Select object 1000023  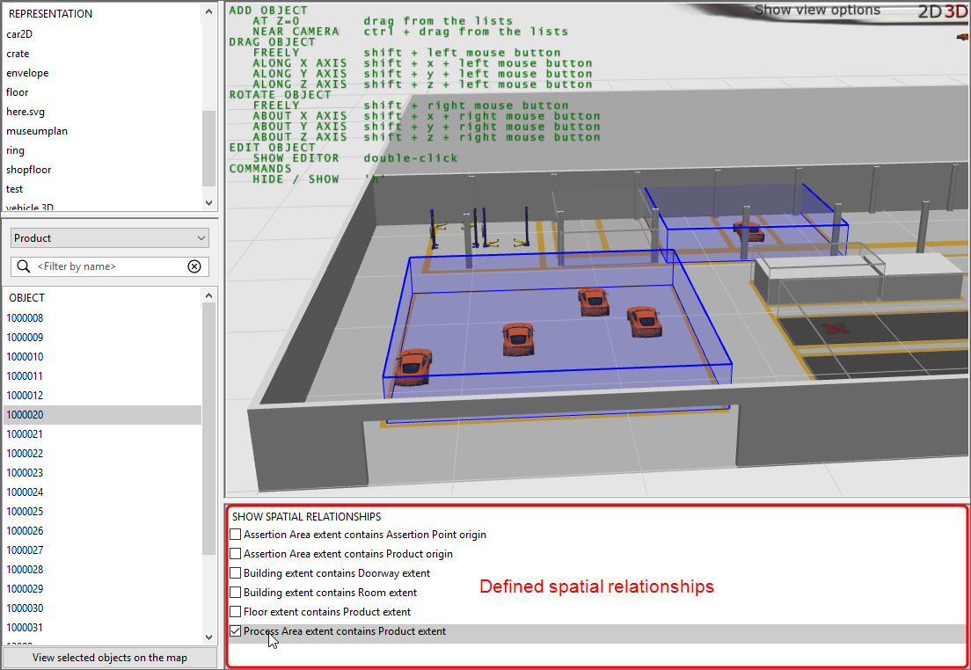click(103, 472)
